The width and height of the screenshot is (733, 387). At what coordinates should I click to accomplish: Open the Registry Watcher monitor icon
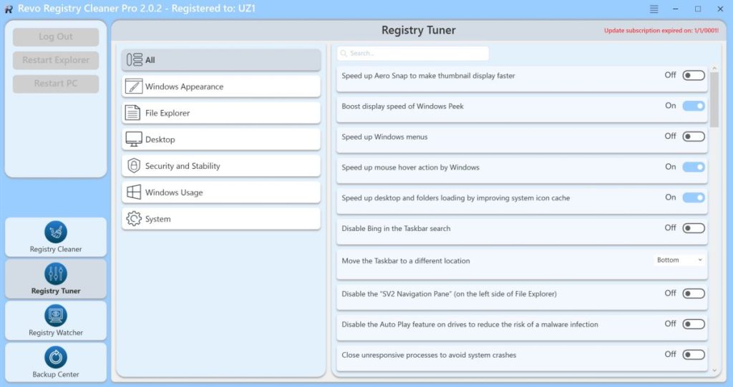(56, 315)
